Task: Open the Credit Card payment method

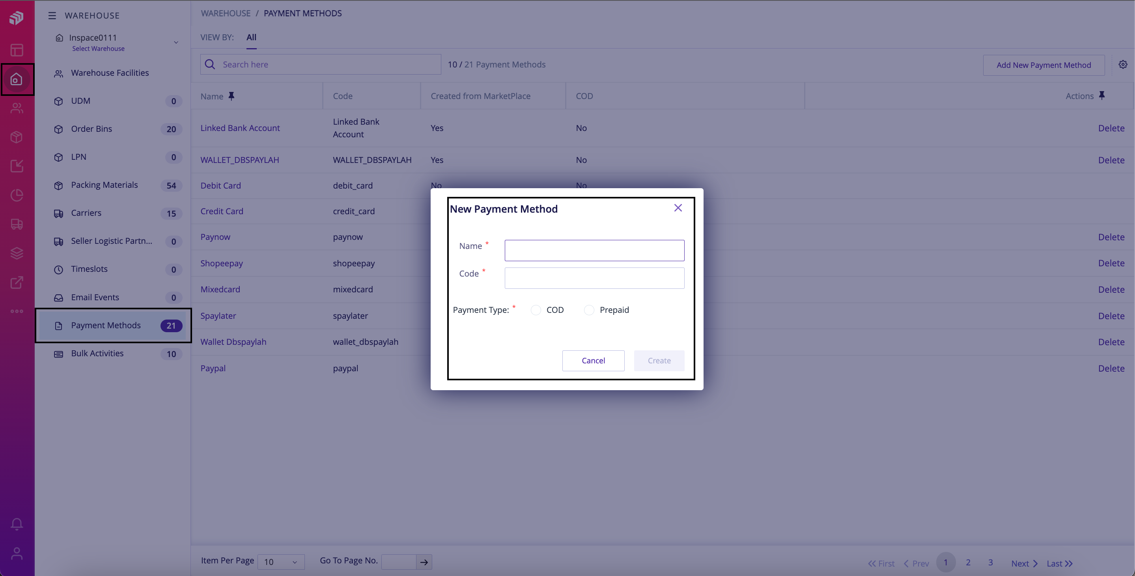Action: [x=222, y=211]
